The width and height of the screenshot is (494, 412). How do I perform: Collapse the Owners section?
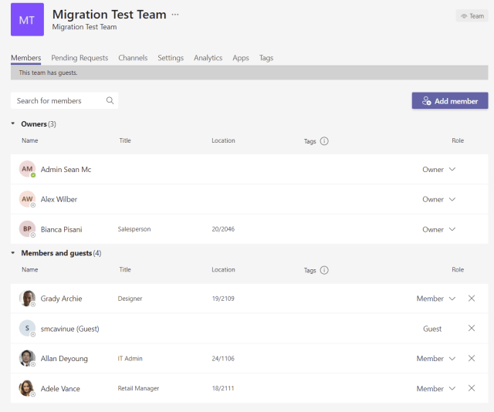[x=13, y=123]
